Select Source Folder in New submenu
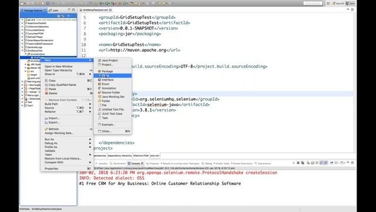Screen dimensions: 376x212 (x=112, y=92)
